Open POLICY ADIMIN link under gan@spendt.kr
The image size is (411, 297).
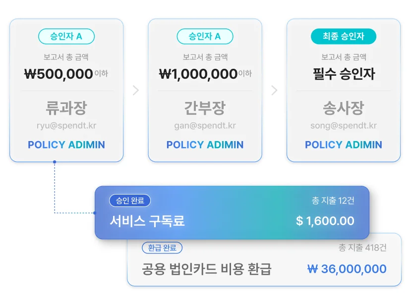pos(205,145)
